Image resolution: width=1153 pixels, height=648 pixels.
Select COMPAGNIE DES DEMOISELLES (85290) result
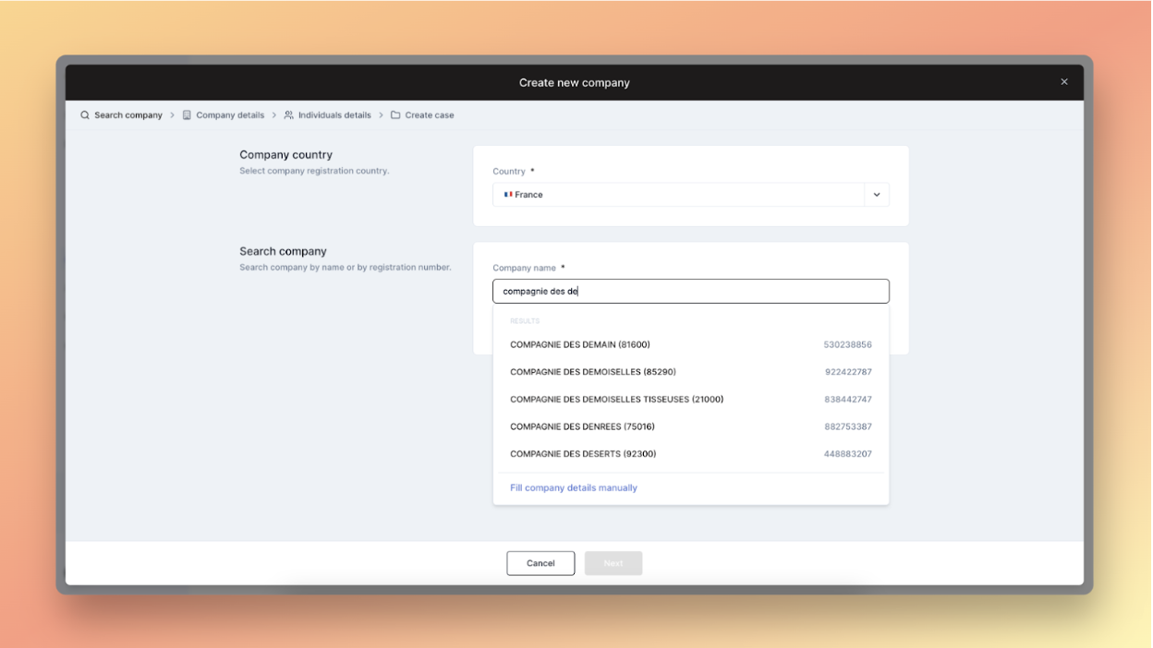[690, 372]
